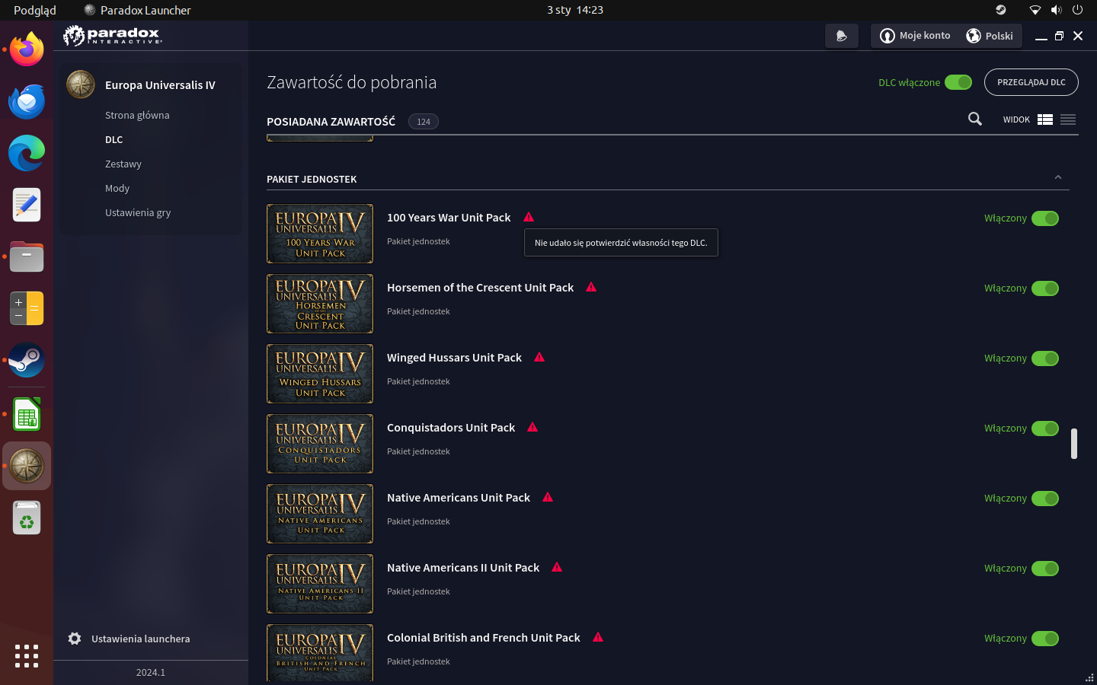Open the Files manager from the dock
The height and width of the screenshot is (685, 1097).
click(x=27, y=256)
